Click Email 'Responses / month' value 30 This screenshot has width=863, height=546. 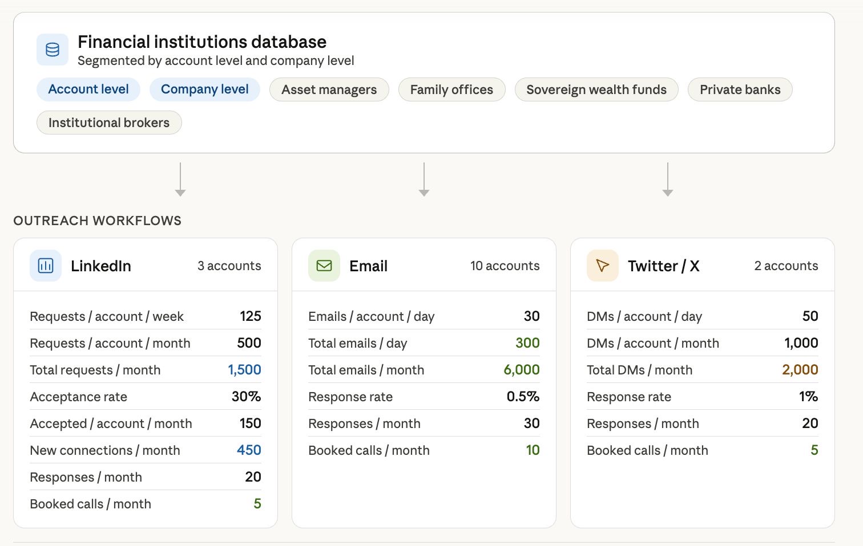point(532,423)
